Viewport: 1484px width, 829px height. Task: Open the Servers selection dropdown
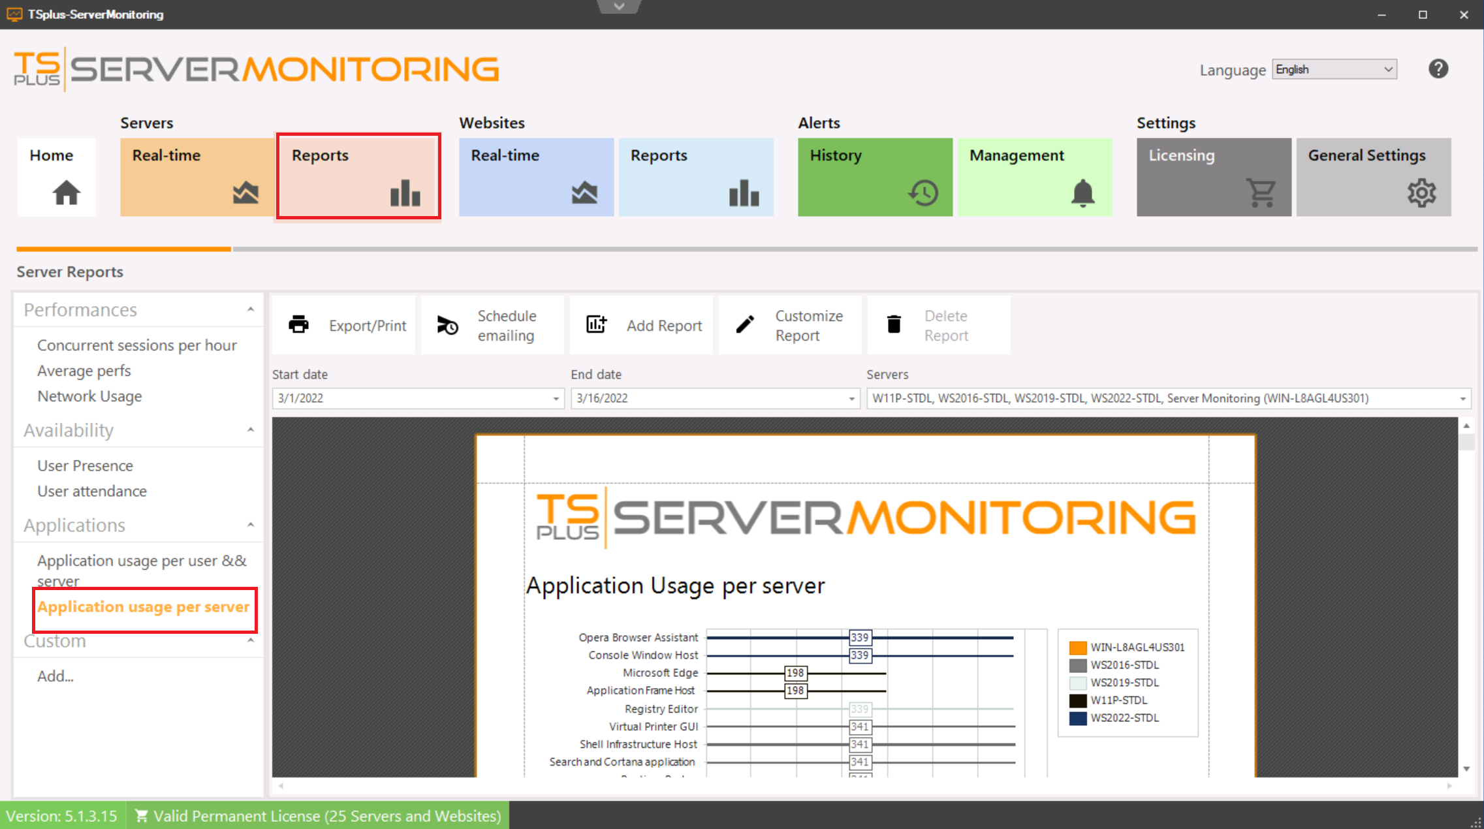pos(1462,398)
